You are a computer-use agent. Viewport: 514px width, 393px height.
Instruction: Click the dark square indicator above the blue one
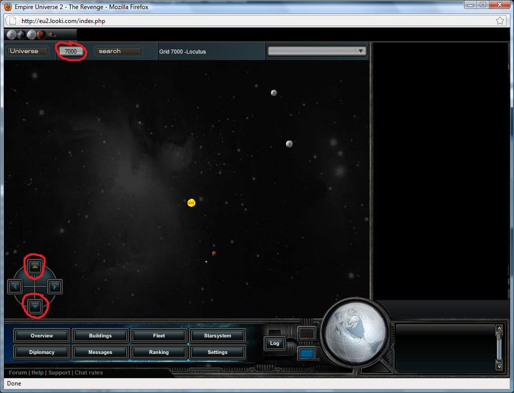pos(307,333)
